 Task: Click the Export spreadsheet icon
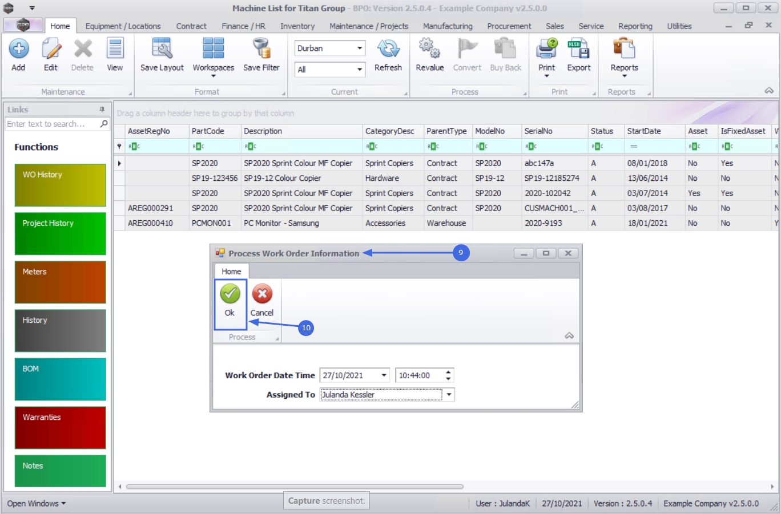click(578, 49)
